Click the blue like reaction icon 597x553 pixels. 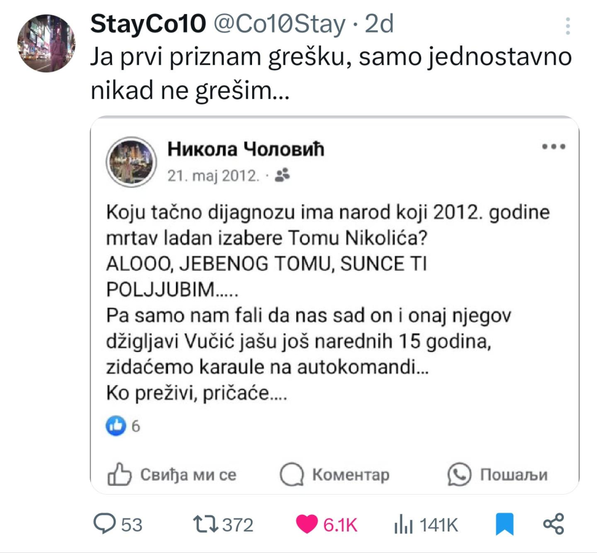[x=116, y=425]
